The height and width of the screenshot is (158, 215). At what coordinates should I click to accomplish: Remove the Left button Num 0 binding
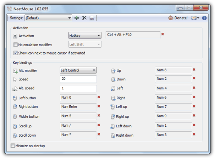99,97
